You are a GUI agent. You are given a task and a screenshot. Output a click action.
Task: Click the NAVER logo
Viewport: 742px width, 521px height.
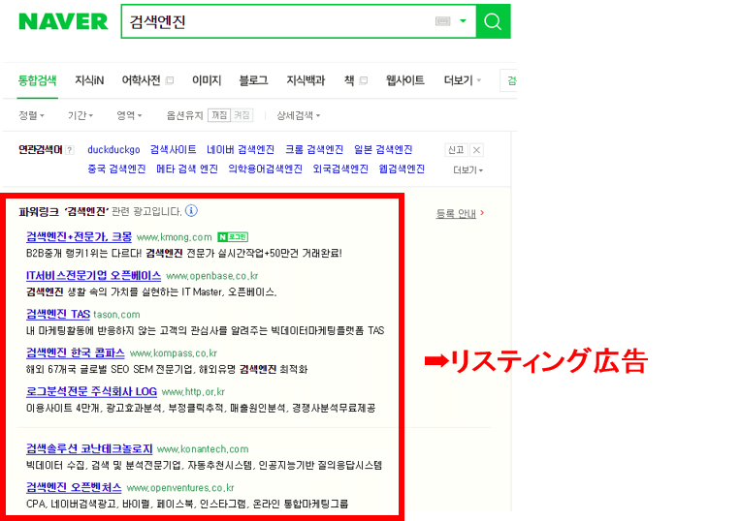coord(63,21)
